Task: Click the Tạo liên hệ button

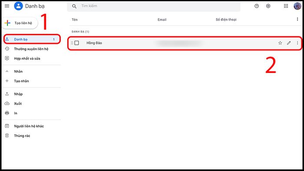Action: pos(20,23)
